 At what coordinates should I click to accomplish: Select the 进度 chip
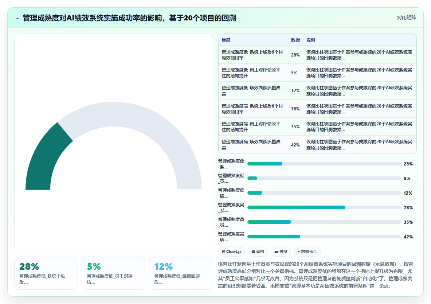281,252
